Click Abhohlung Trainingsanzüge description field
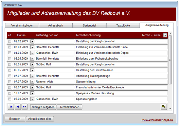The image size is (180, 127). point(121,76)
